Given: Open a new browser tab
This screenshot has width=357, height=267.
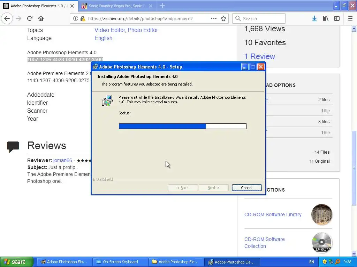Looking at the screenshot, I should tap(162, 6).
